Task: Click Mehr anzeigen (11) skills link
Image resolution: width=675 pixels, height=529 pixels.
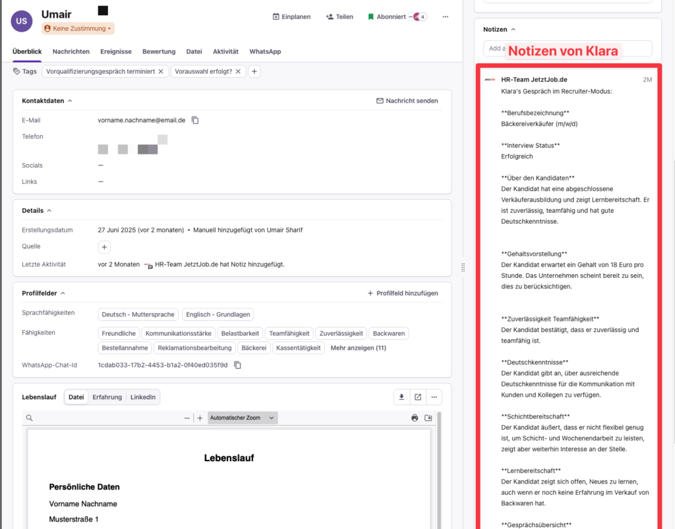Action: (358, 348)
